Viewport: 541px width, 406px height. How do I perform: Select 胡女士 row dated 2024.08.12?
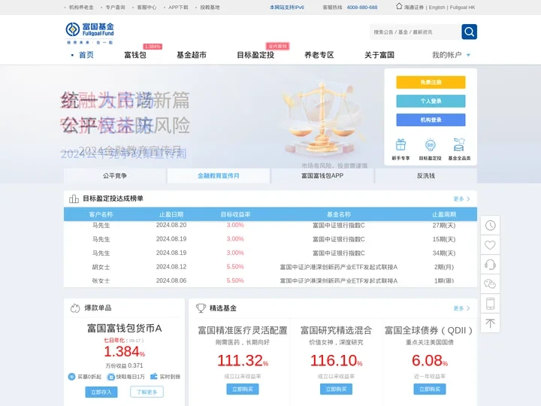pos(270,267)
